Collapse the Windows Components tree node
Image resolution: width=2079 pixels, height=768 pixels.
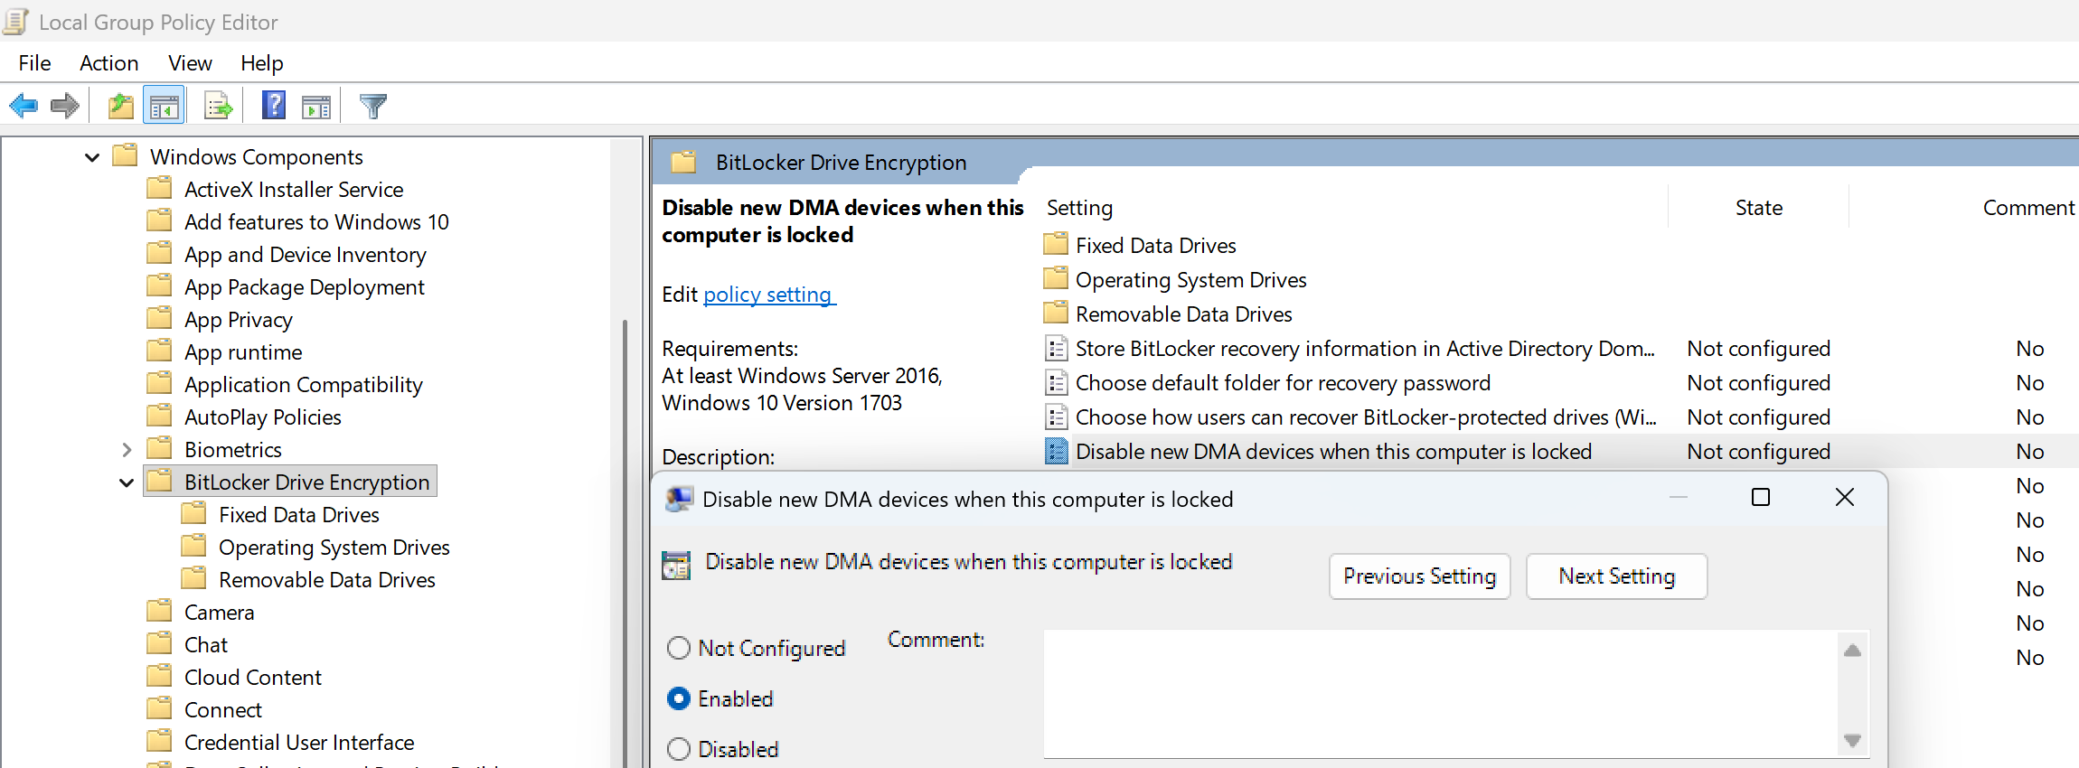(91, 157)
